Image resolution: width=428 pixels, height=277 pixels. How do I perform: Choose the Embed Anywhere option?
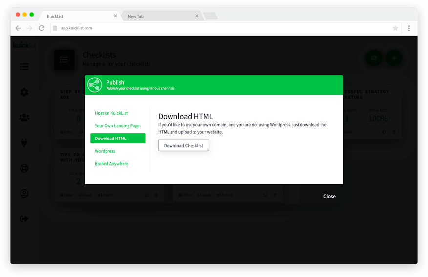pos(111,164)
